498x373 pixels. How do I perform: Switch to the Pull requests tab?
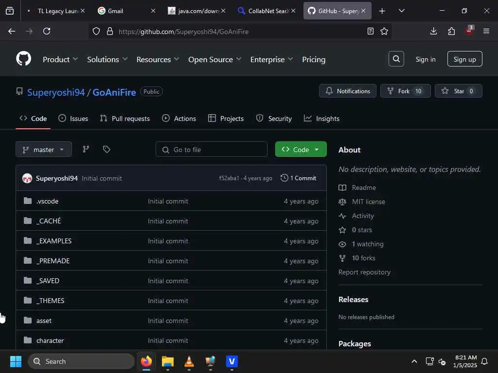[x=125, y=119]
